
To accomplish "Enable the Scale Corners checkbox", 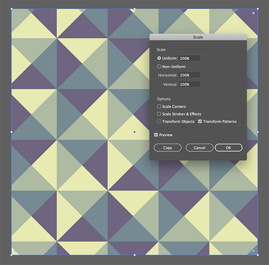I will click(x=159, y=106).
